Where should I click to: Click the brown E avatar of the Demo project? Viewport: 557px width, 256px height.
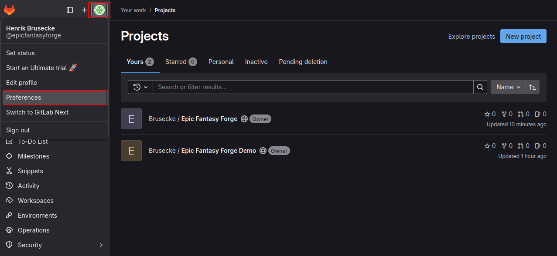point(131,151)
